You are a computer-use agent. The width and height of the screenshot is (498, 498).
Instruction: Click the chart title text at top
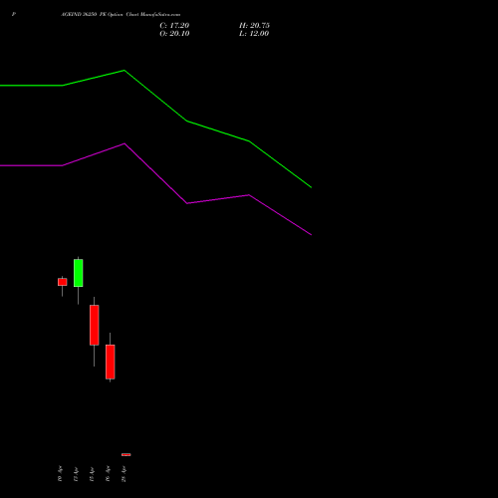(121, 15)
